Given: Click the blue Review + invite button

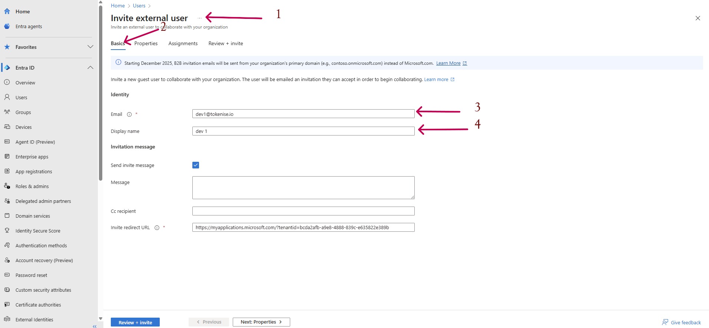Looking at the screenshot, I should (x=135, y=322).
